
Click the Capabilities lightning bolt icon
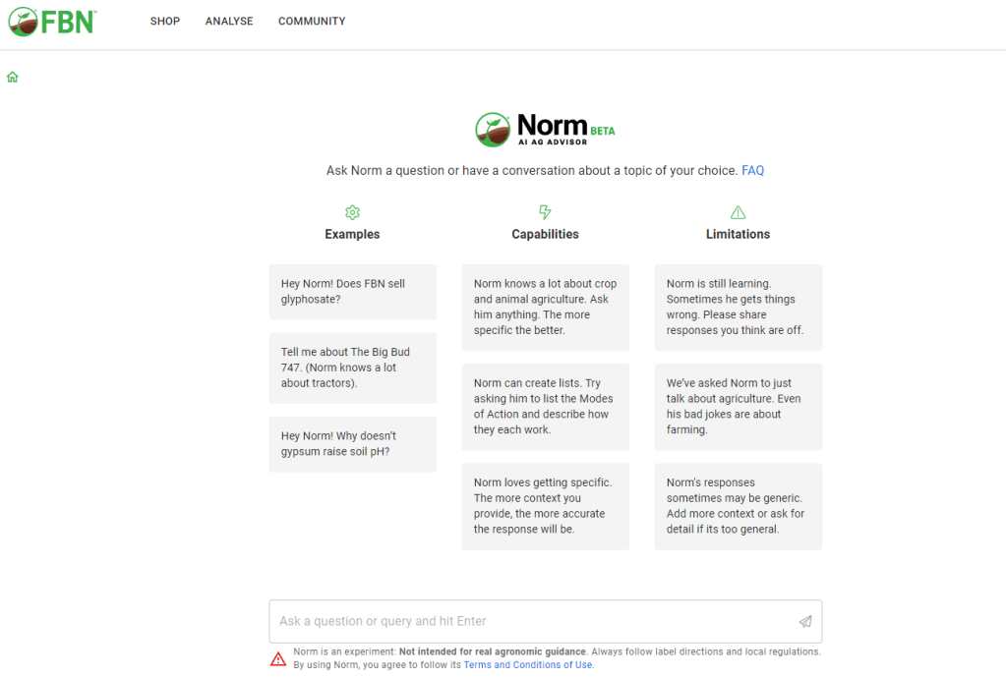(545, 212)
